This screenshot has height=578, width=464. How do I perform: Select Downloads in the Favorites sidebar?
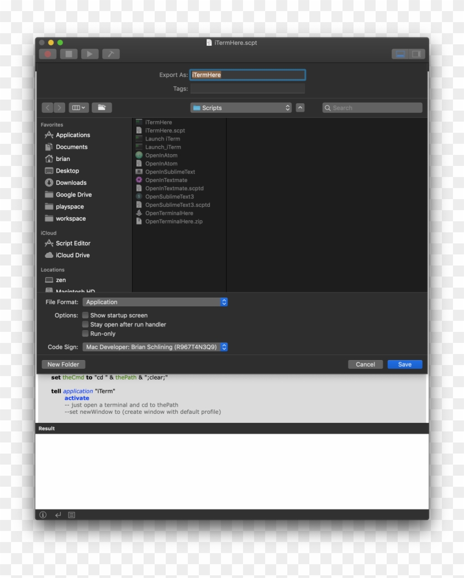coord(71,183)
